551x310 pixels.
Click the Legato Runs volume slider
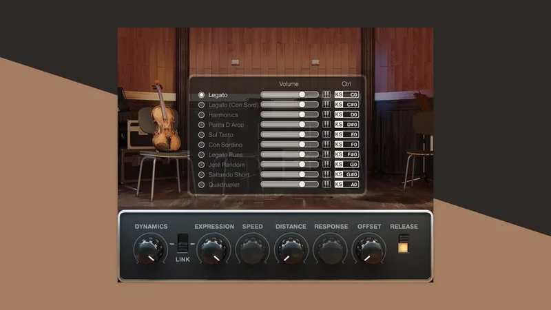[289, 154]
